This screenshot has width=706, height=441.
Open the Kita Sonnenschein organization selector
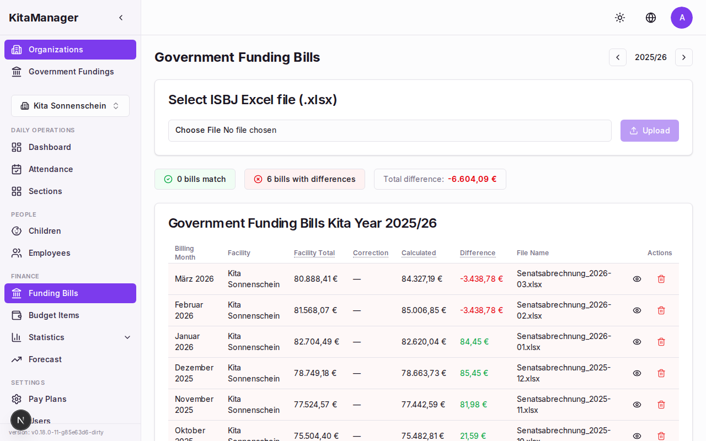[70, 105]
